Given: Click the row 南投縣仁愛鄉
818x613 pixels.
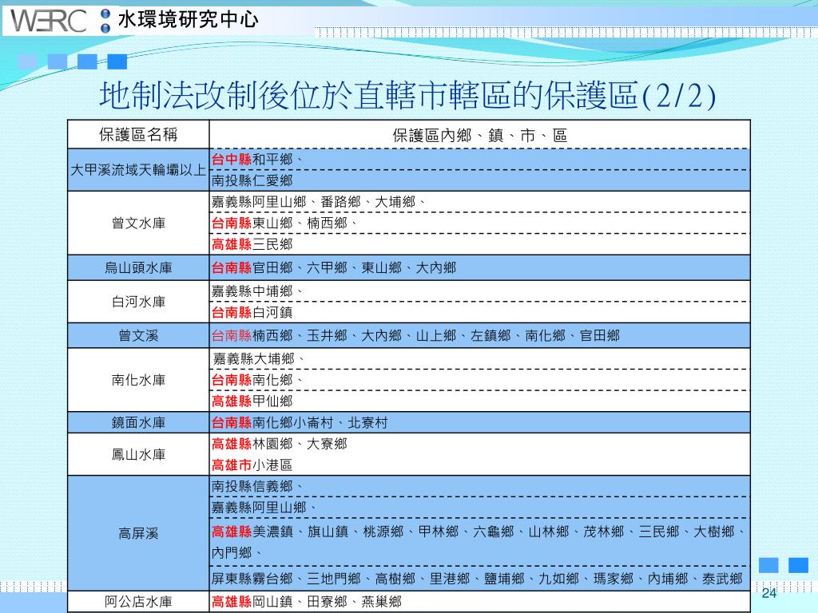Looking at the screenshot, I should [x=479, y=180].
